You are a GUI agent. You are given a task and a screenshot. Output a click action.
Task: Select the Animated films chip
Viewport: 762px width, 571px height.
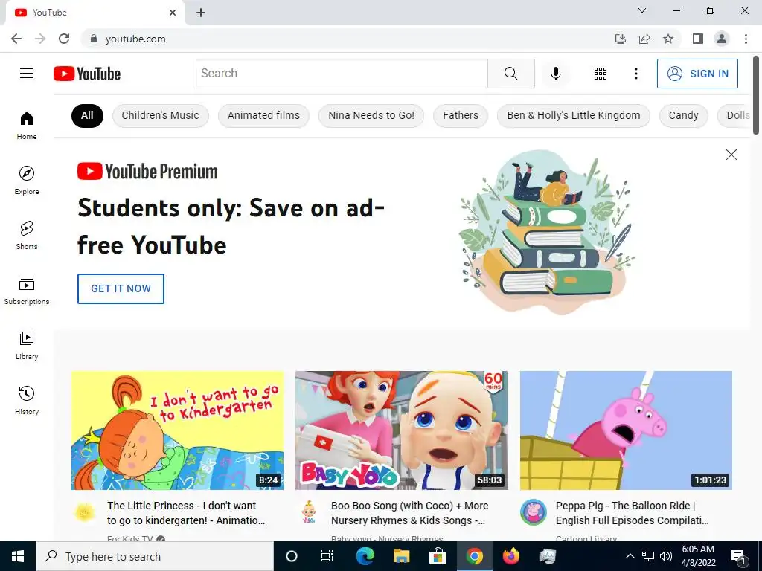pyautogui.click(x=263, y=115)
